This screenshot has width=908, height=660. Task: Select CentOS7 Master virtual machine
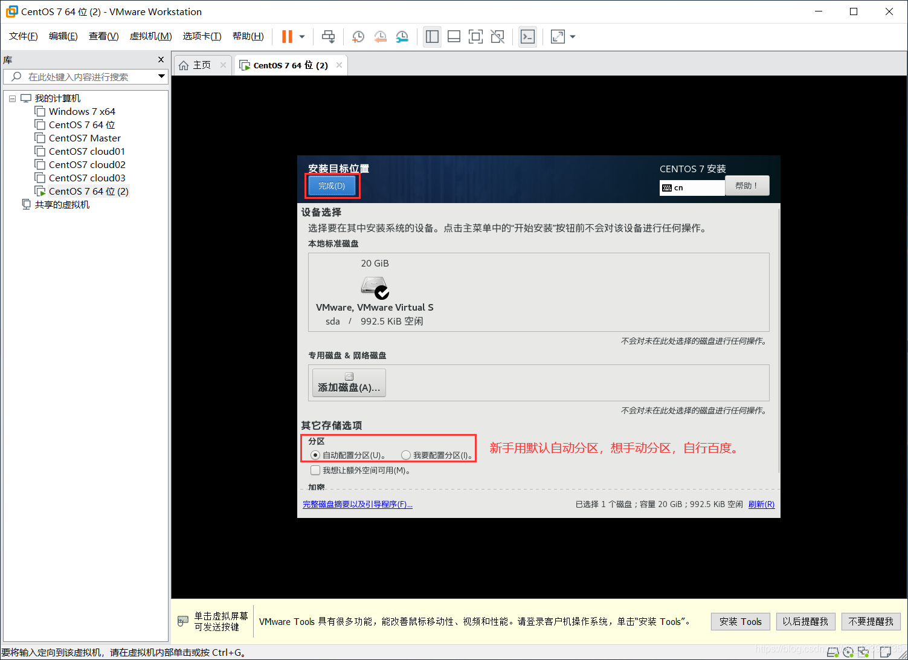pos(85,138)
